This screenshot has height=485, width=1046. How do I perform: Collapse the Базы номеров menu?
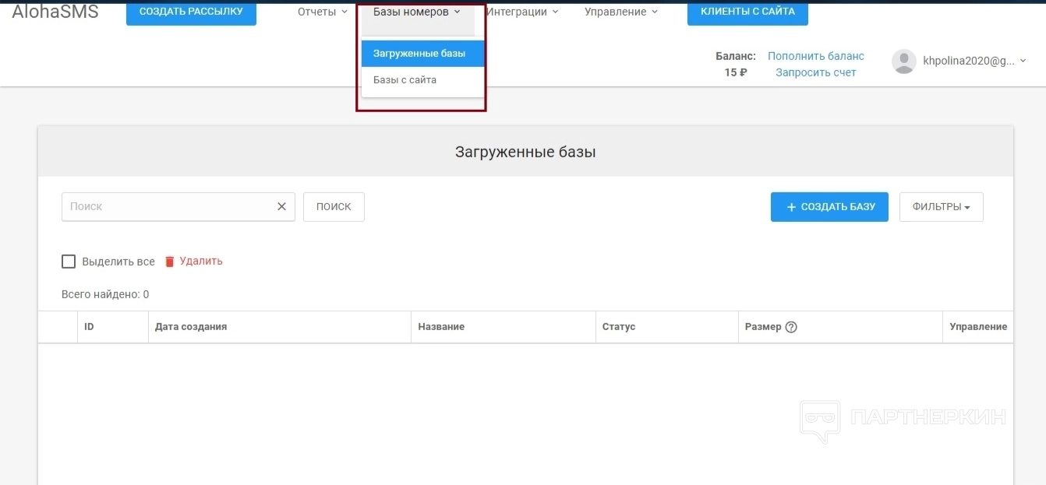(417, 12)
